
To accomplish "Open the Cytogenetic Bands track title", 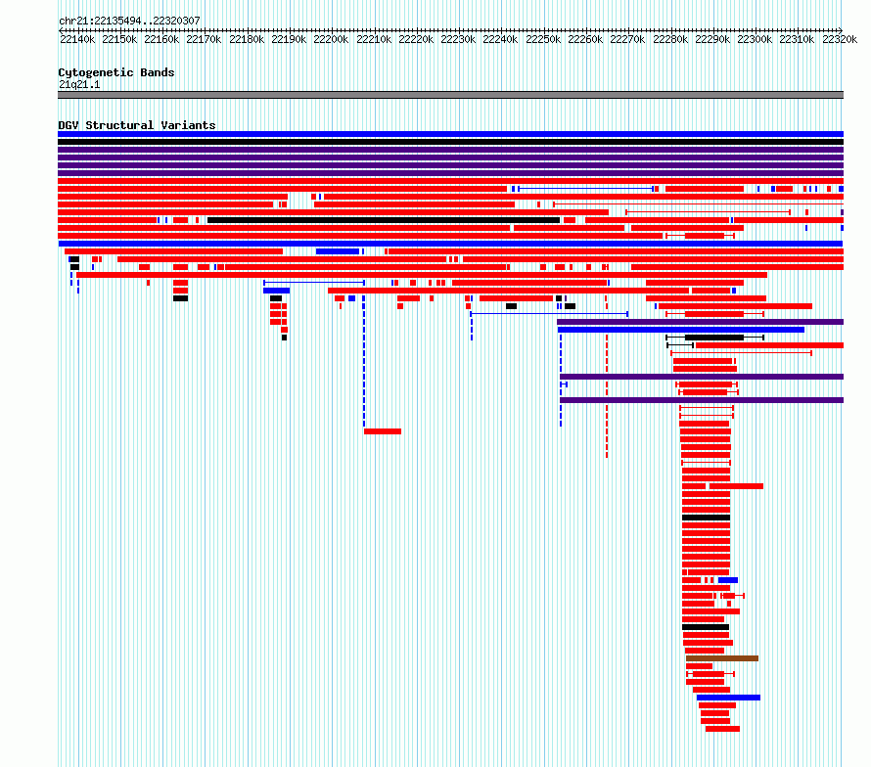I will [116, 72].
